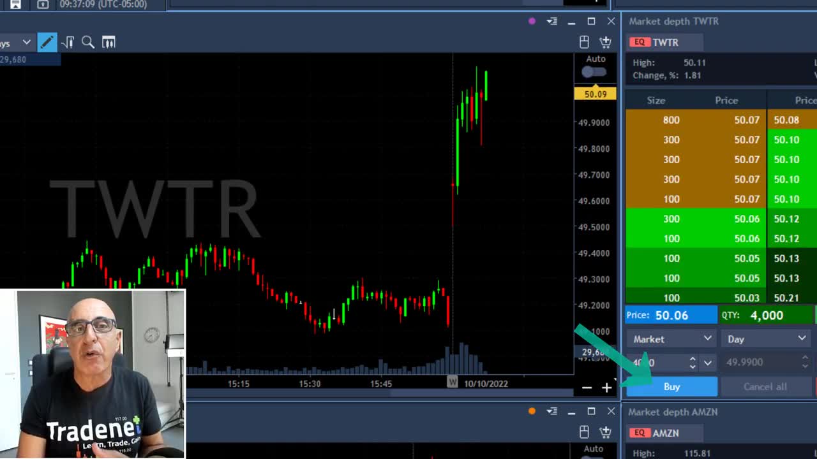Enable mouse trading on the AMZN chart
The height and width of the screenshot is (459, 817).
click(x=584, y=432)
